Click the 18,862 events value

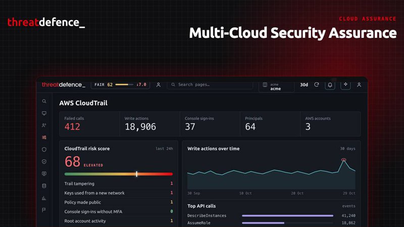point(348,223)
